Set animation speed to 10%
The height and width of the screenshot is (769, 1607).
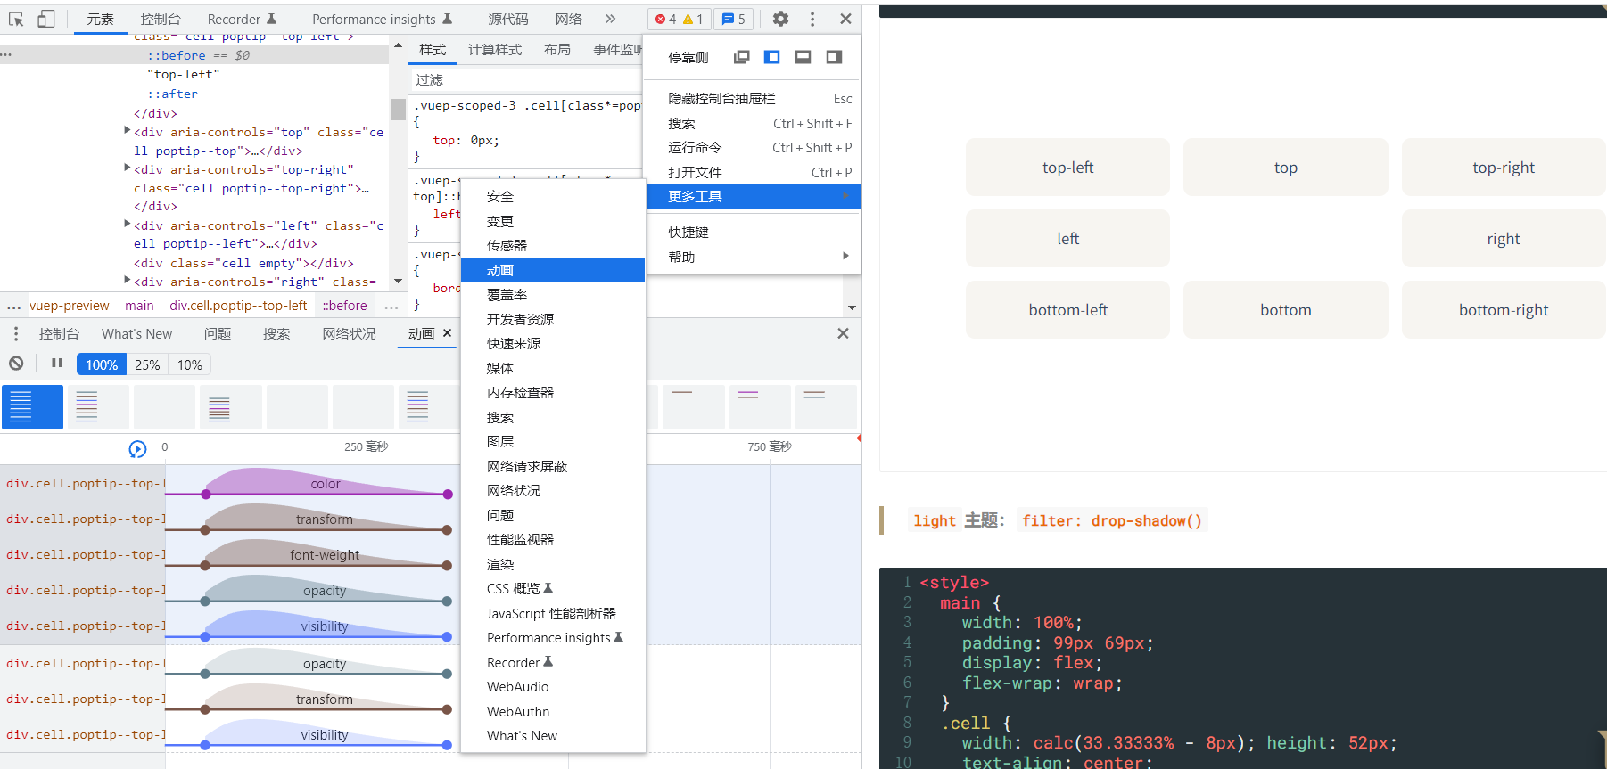(x=189, y=364)
